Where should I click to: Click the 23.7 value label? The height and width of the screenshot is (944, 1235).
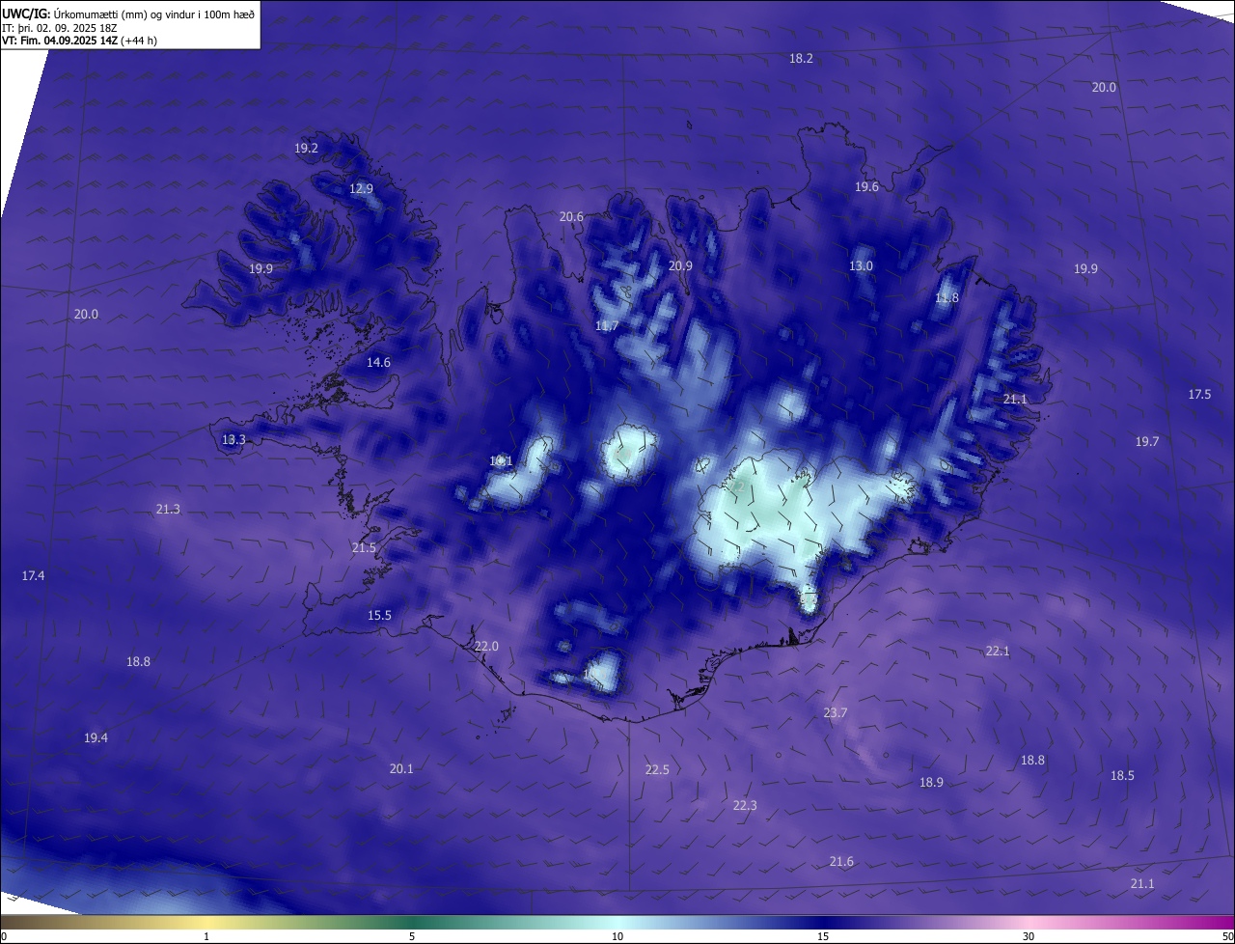pyautogui.click(x=835, y=712)
